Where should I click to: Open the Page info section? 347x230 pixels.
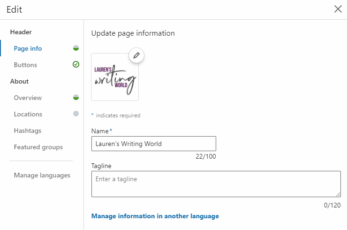coord(28,48)
